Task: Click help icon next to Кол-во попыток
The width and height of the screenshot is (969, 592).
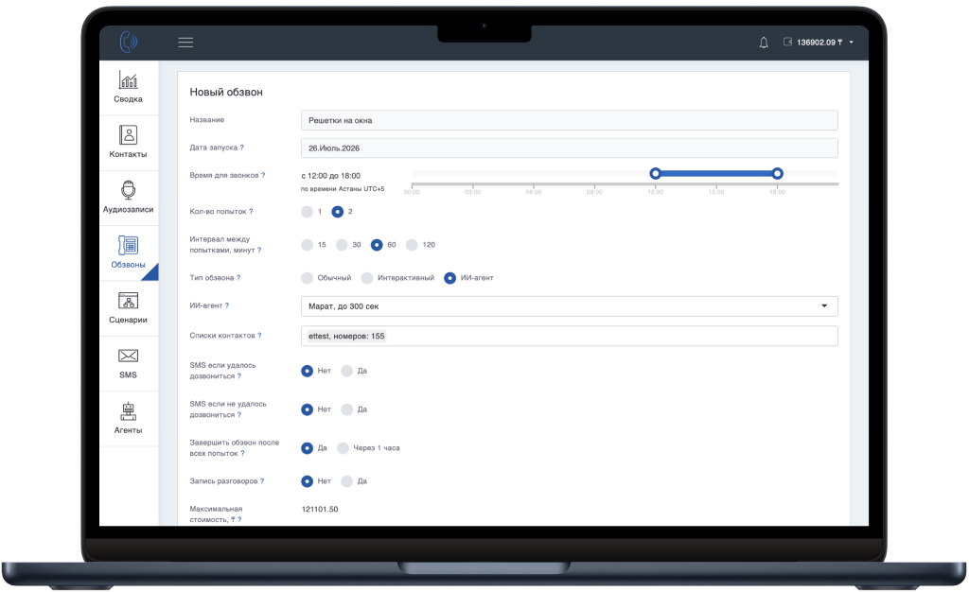Action: (251, 212)
